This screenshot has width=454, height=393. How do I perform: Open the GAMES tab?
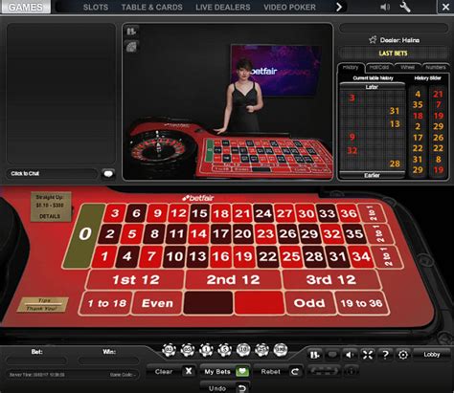26,7
